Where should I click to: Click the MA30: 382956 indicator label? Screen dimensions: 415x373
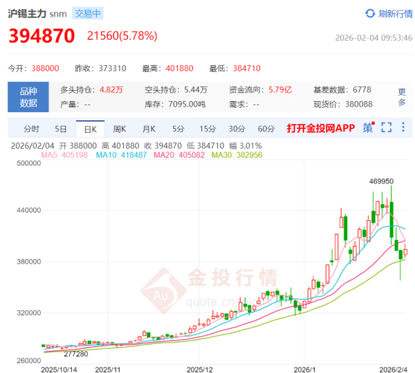pos(237,155)
